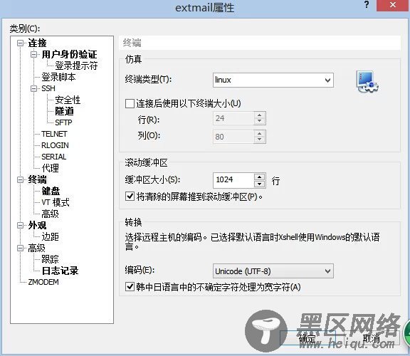This screenshot has height=356, width=410.
Task: Select 登录提示符 category
Action: pos(76,66)
